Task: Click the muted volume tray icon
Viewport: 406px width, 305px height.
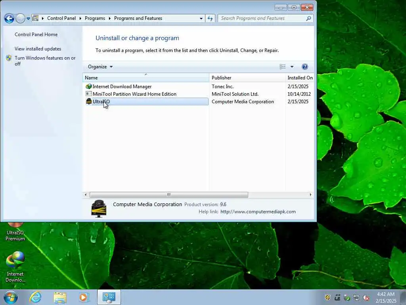Action: coord(366,297)
